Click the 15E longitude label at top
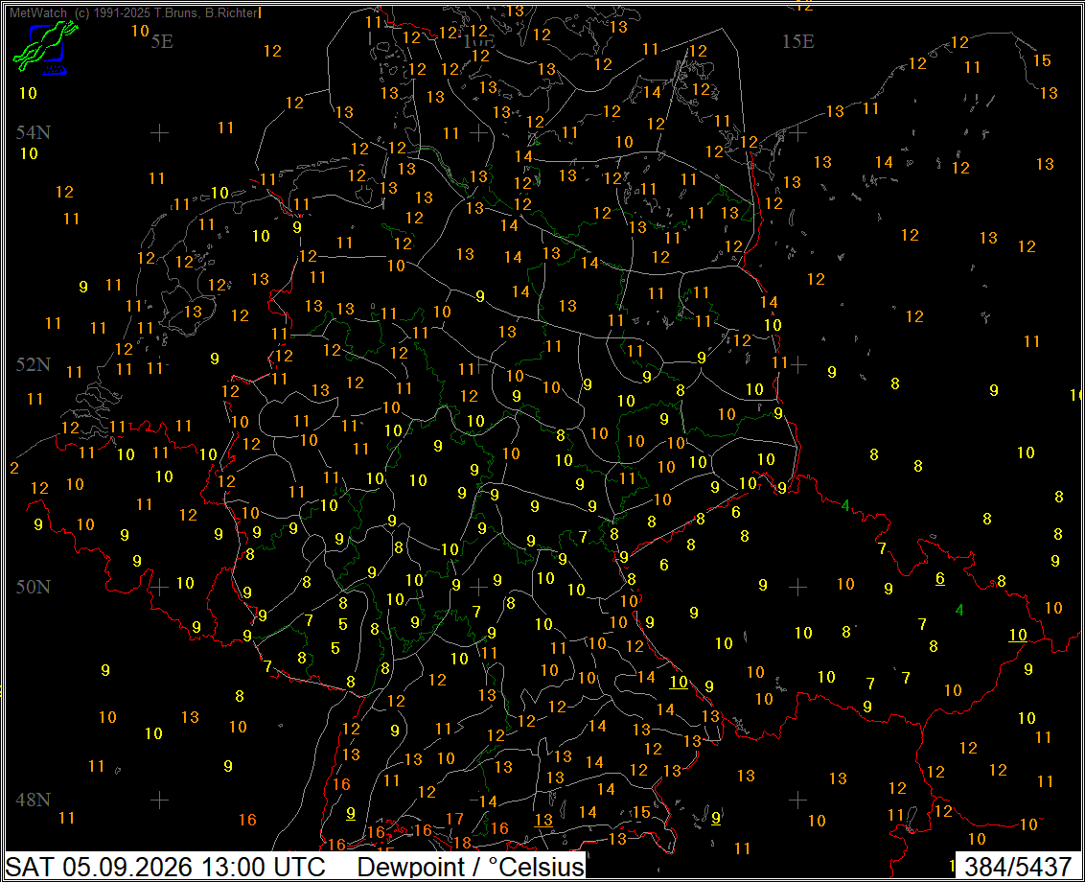1085x882 pixels. (x=798, y=41)
